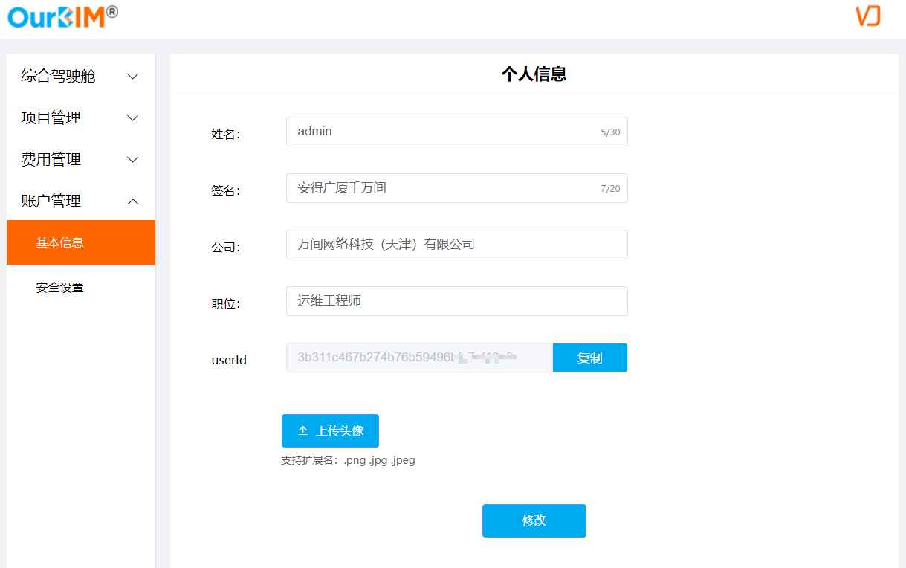This screenshot has width=906, height=568.
Task: Click the 职位 field showing 运维工程师
Action: (457, 301)
